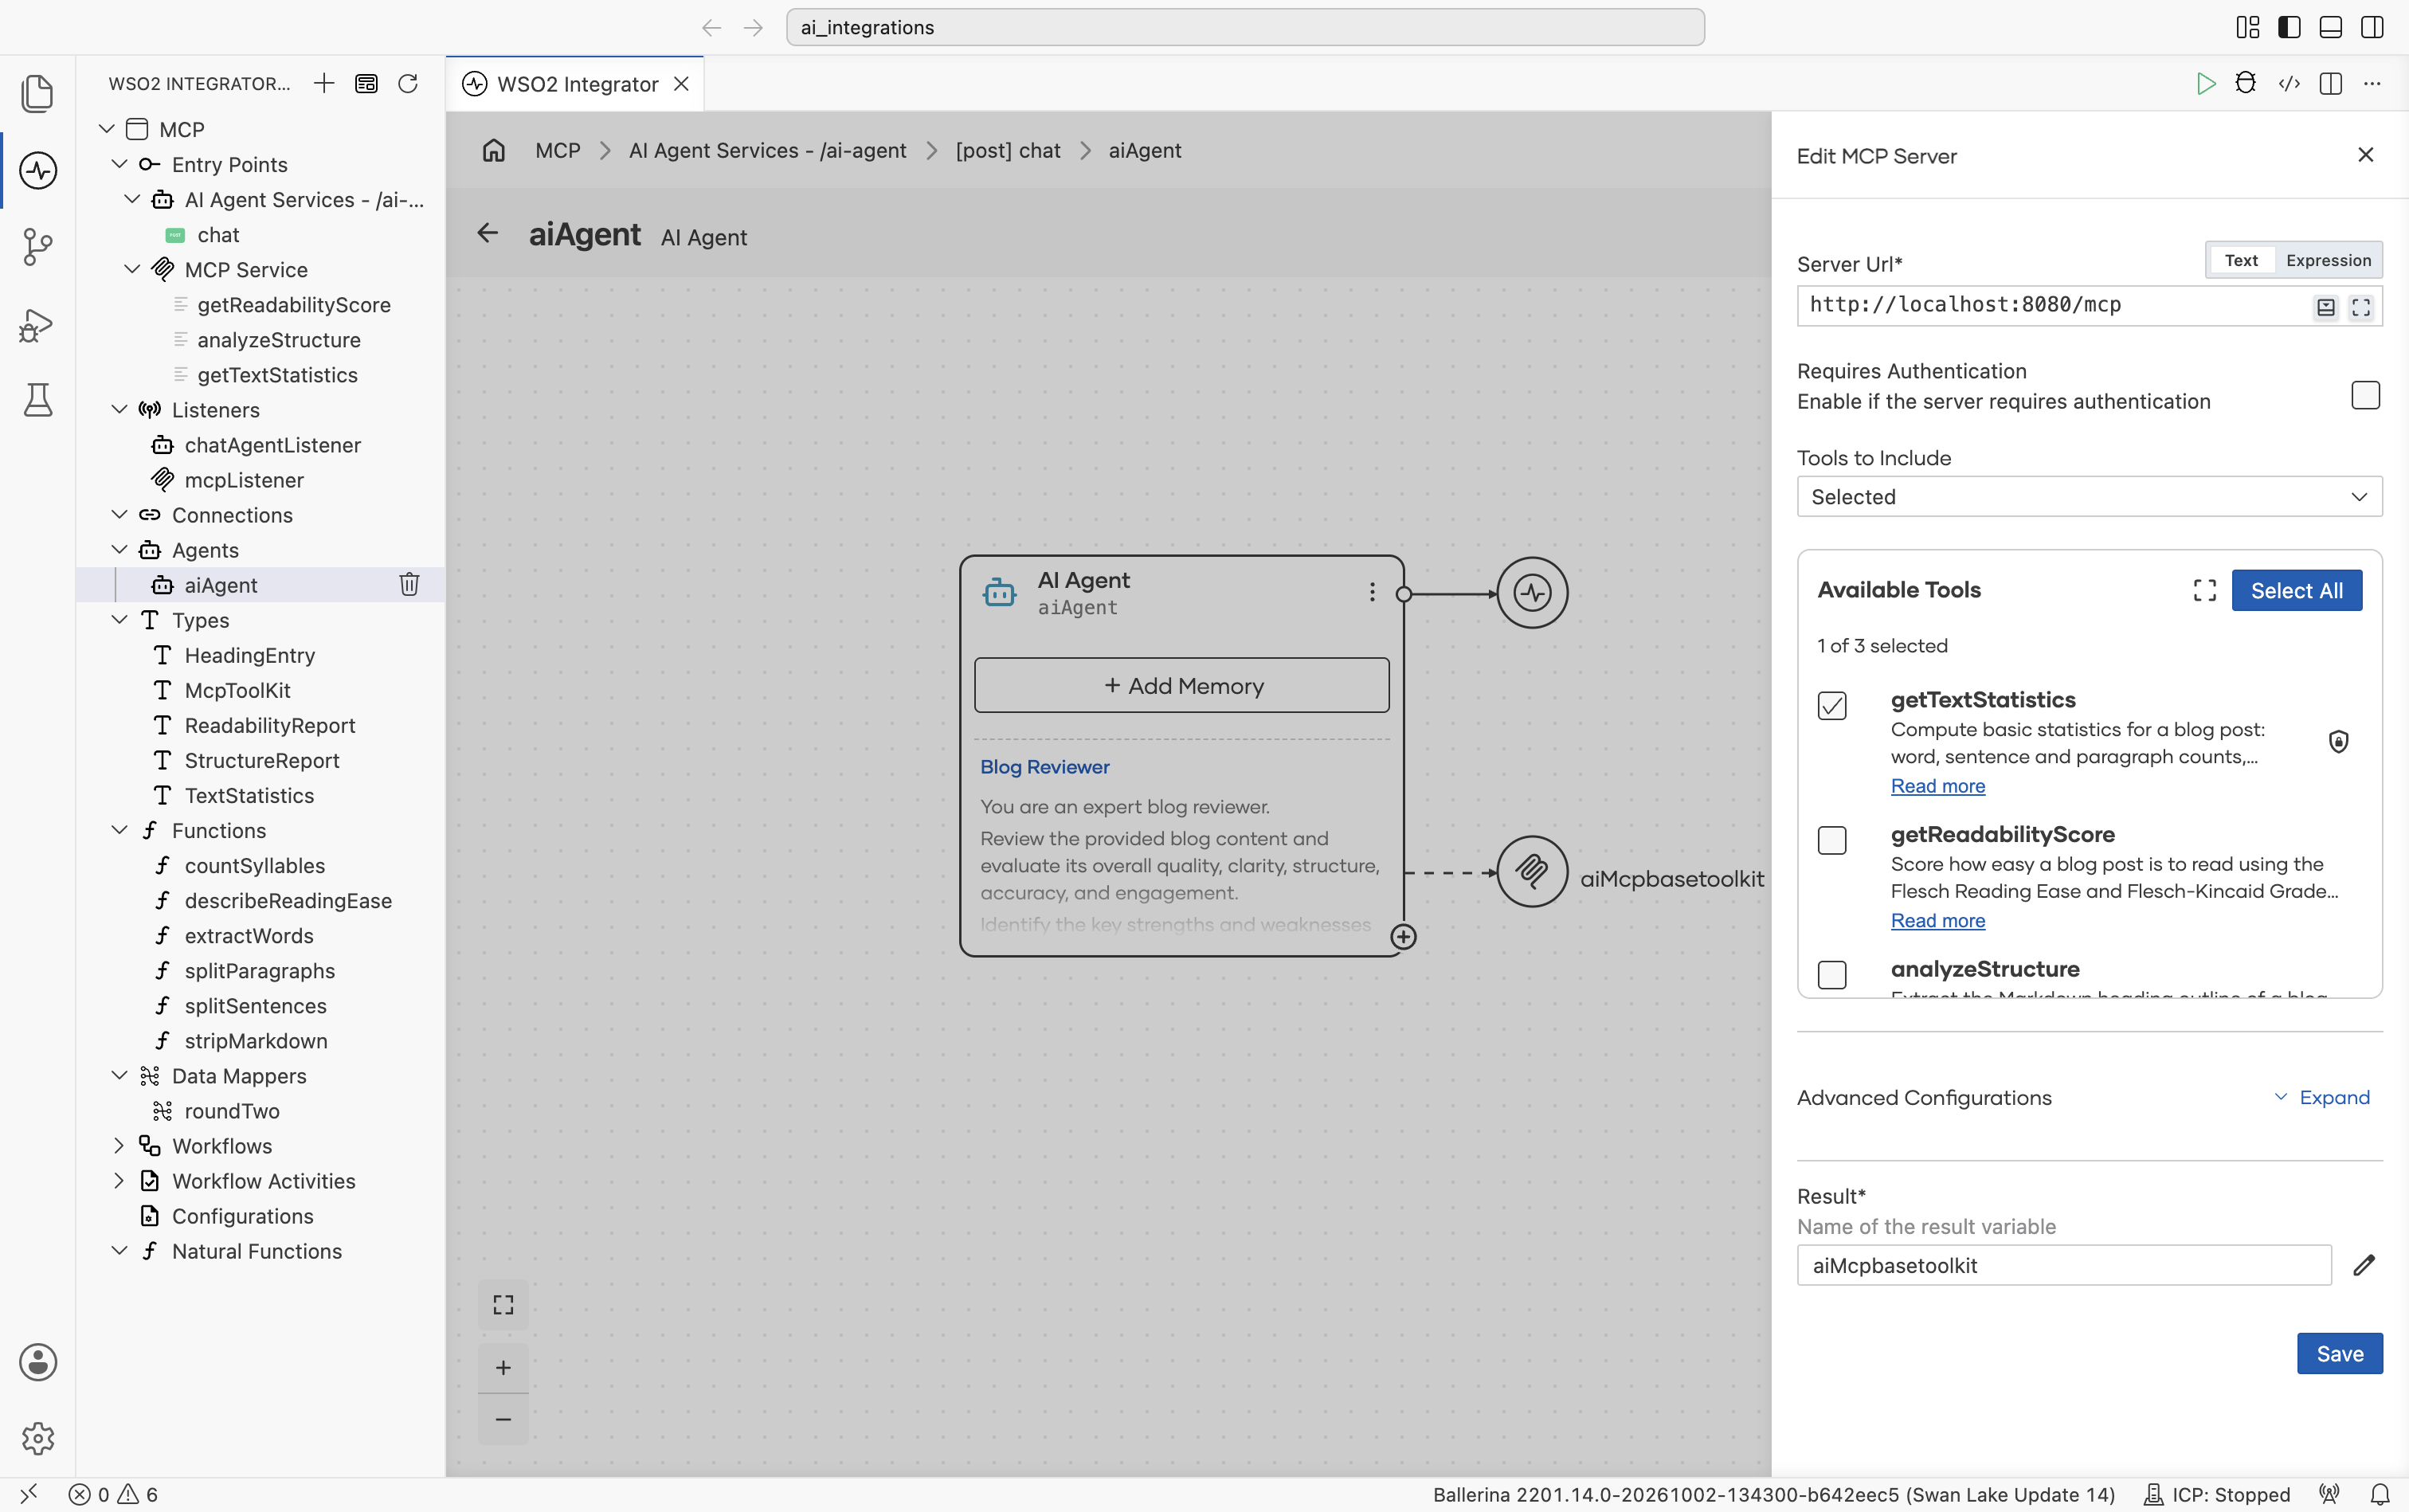Expand Advanced Configurations section
The height and width of the screenshot is (1512, 2409).
(2322, 1098)
